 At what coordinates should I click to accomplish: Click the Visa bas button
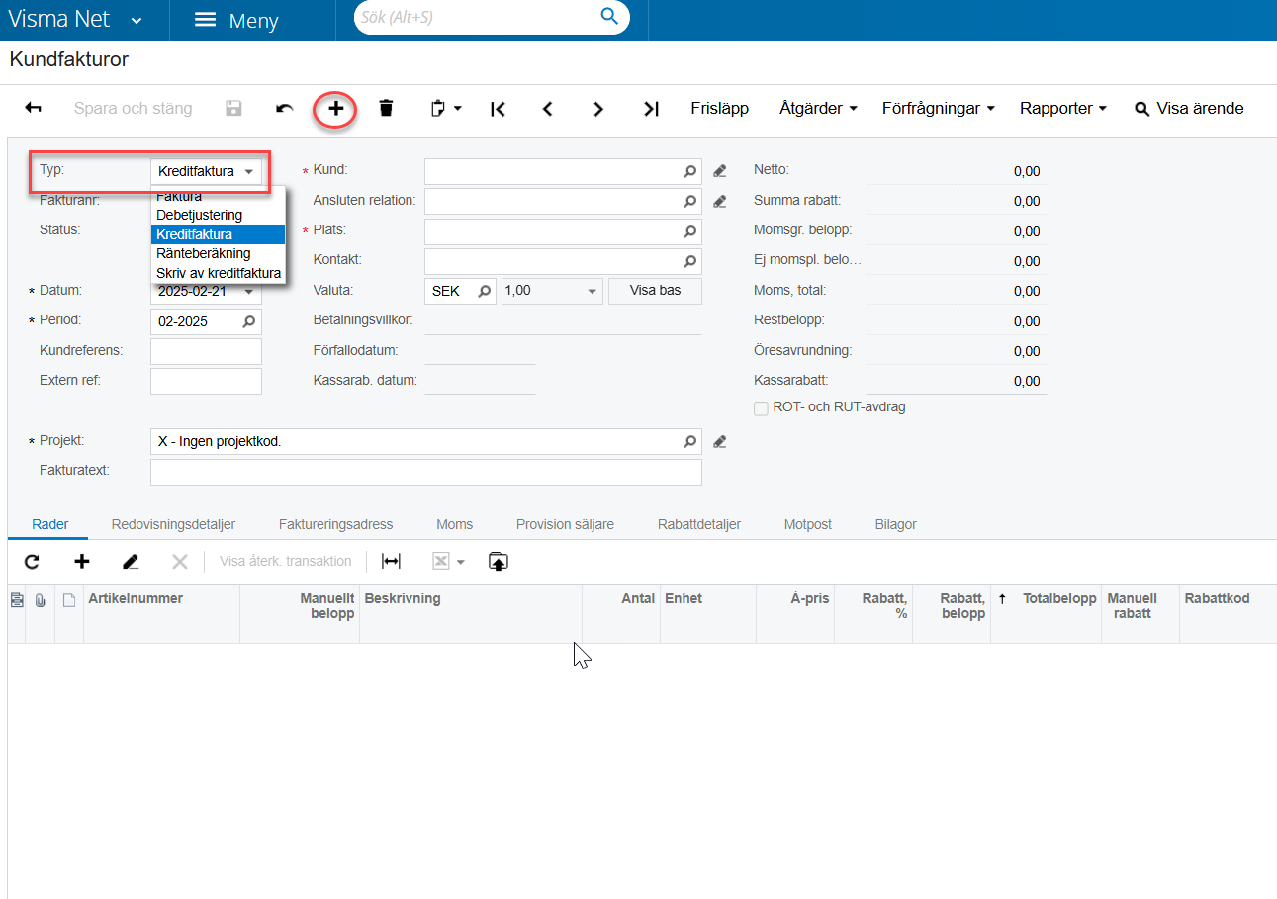[x=655, y=291]
